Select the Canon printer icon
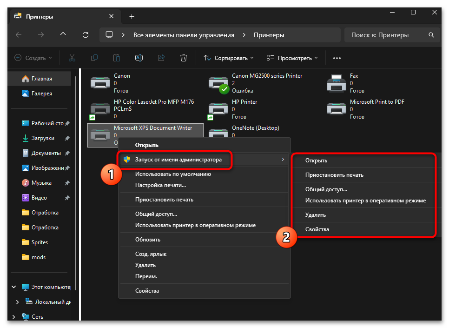The image size is (449, 328). click(x=100, y=83)
